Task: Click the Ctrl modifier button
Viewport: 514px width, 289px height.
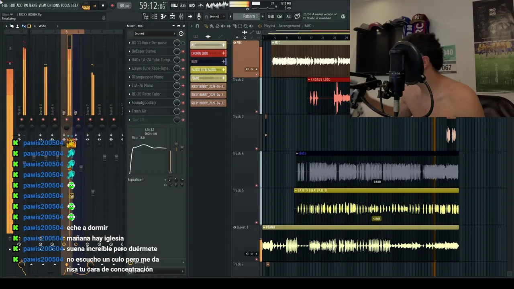Action: tap(279, 16)
